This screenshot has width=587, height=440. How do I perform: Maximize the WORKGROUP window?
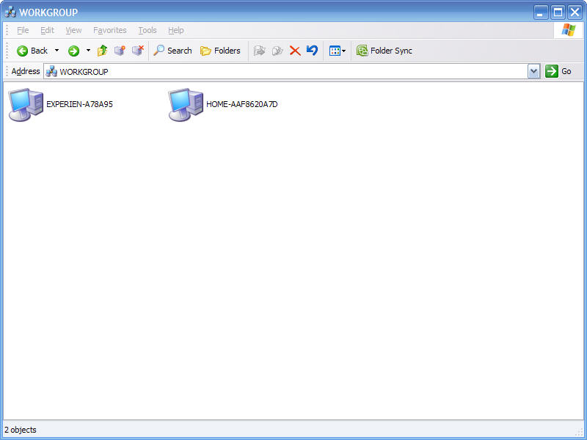click(x=558, y=12)
